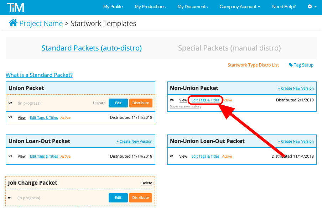Go to My Documents
The width and height of the screenshot is (322, 211).
coord(192,6)
